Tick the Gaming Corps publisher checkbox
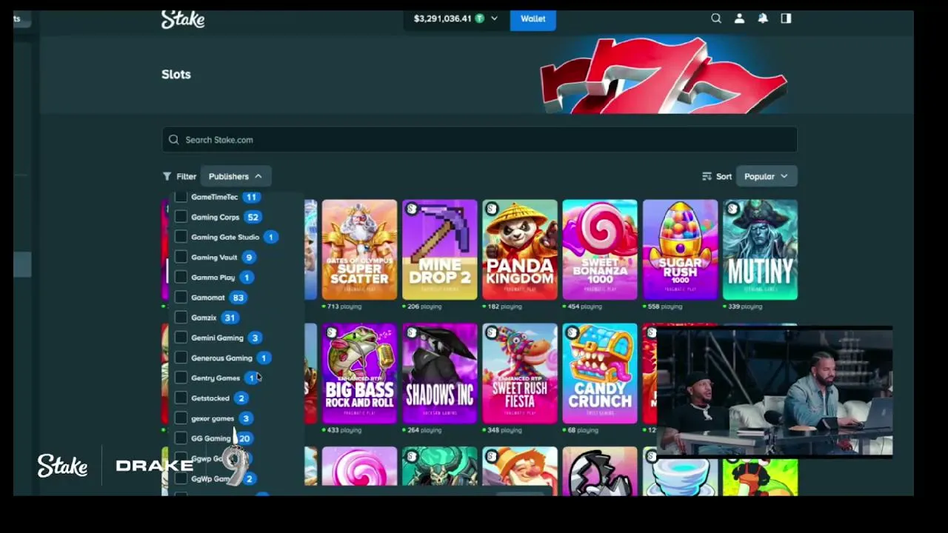Screen dimensions: 948x533 click(x=181, y=217)
